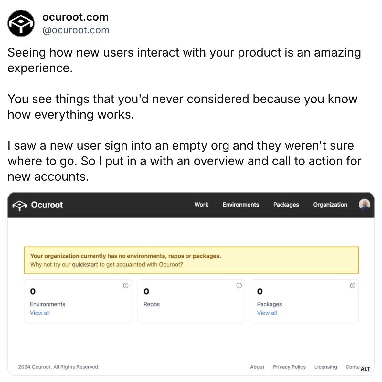Select Packages in the top navigation

tap(286, 205)
